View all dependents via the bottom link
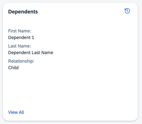Screen dimensions: 142x124 coord(16,112)
